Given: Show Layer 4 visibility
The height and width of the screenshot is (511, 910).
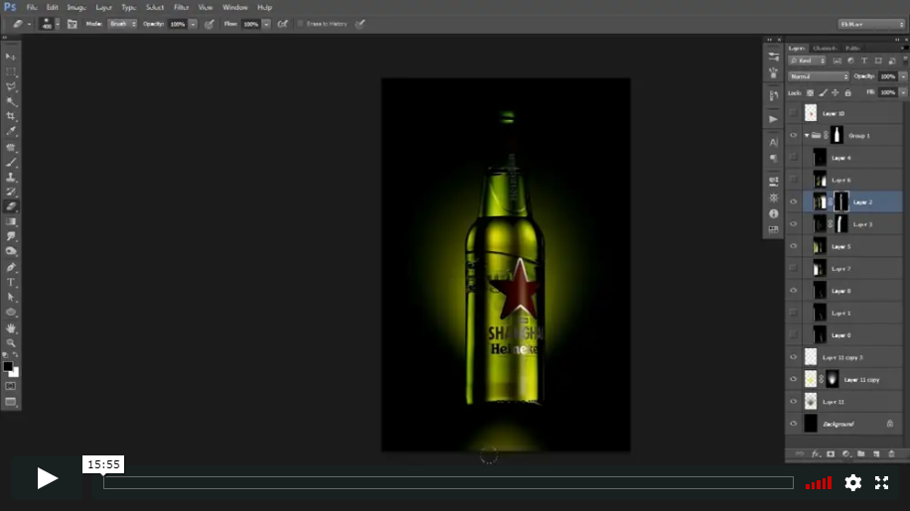Looking at the screenshot, I should pyautogui.click(x=794, y=158).
